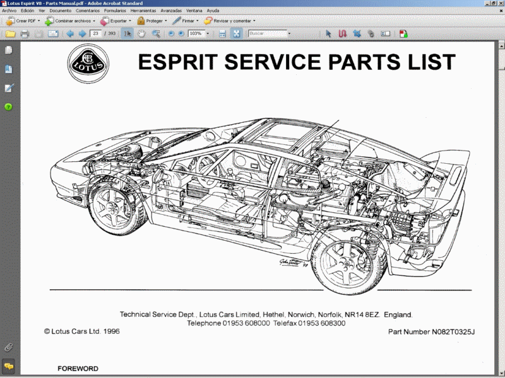
Task: Toggle fit full page view
Action: (x=236, y=33)
